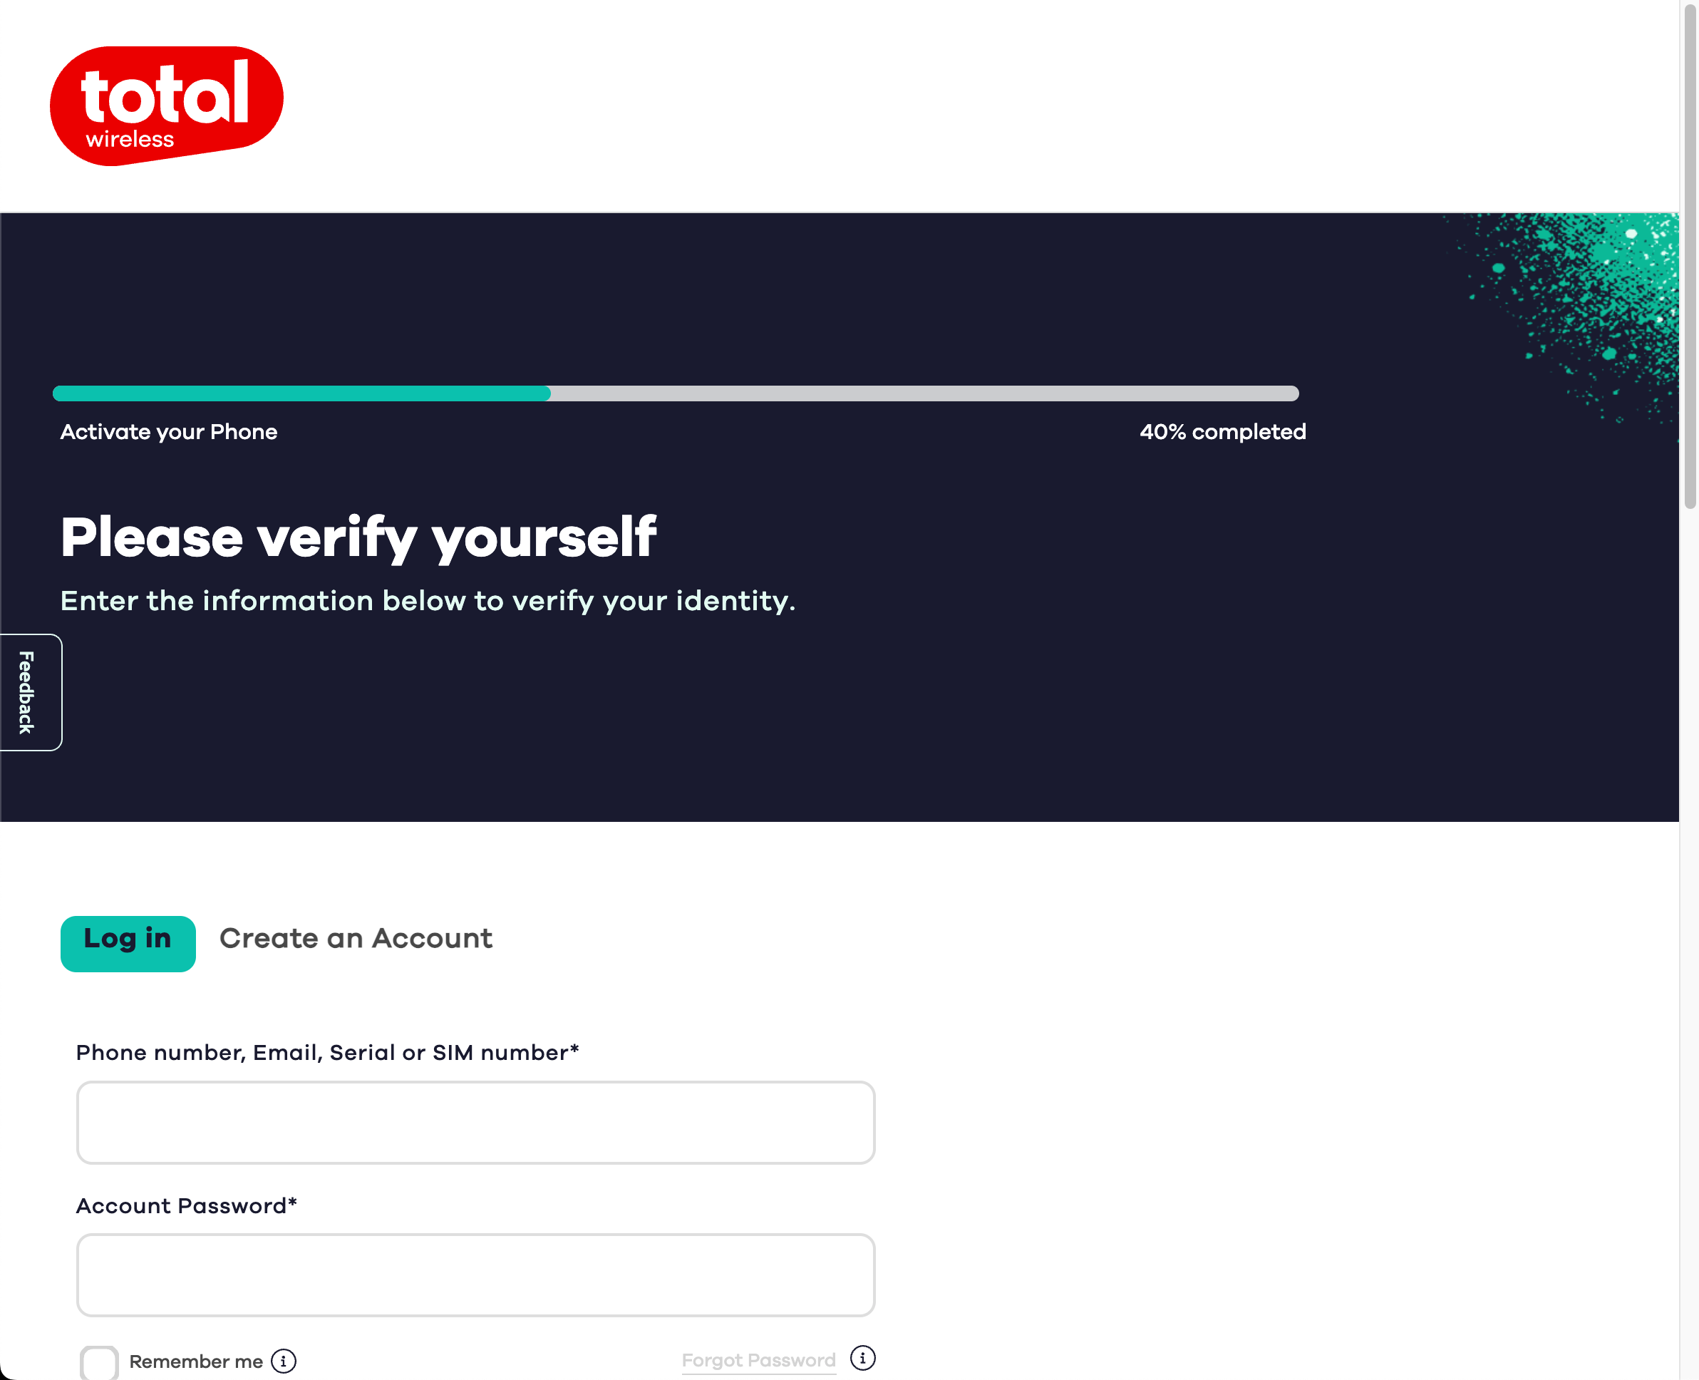Click the "Account Password*" field label
The width and height of the screenshot is (1699, 1380).
point(186,1206)
